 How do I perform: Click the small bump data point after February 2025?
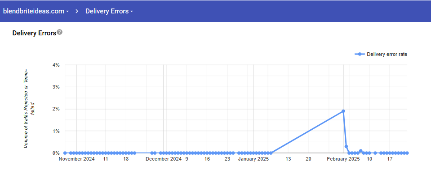[360, 151]
